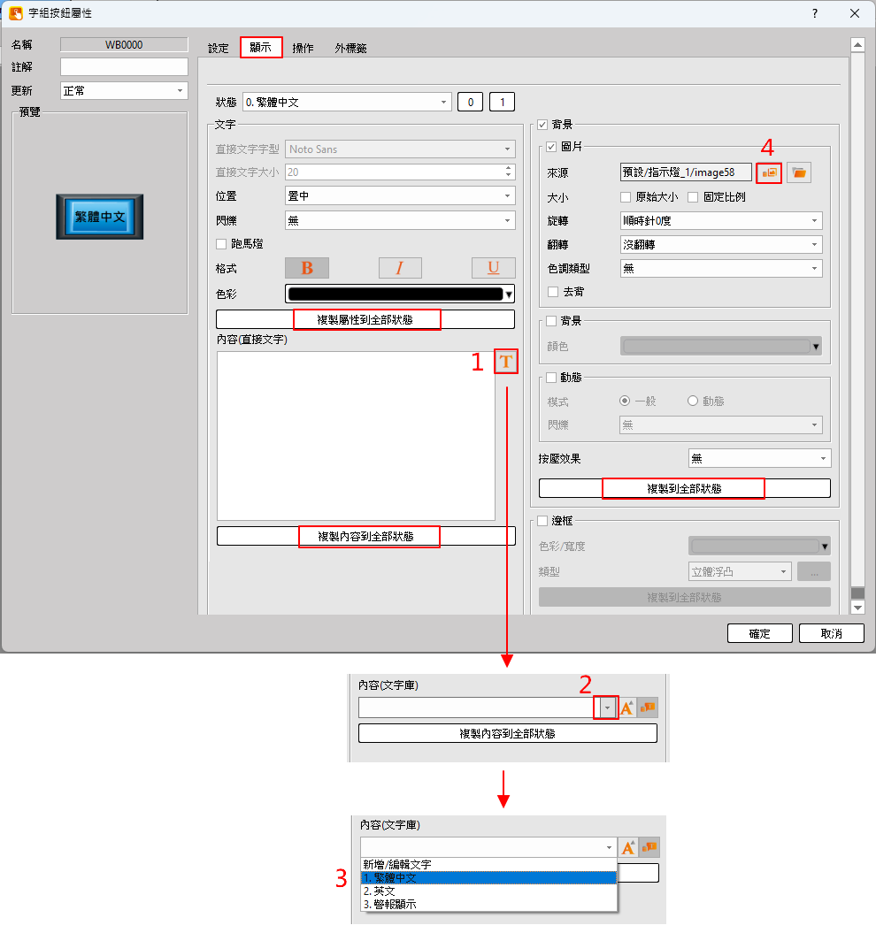Screen dimensions: 876x933
Task: Check the 原始大小 checkbox
Action: click(626, 197)
